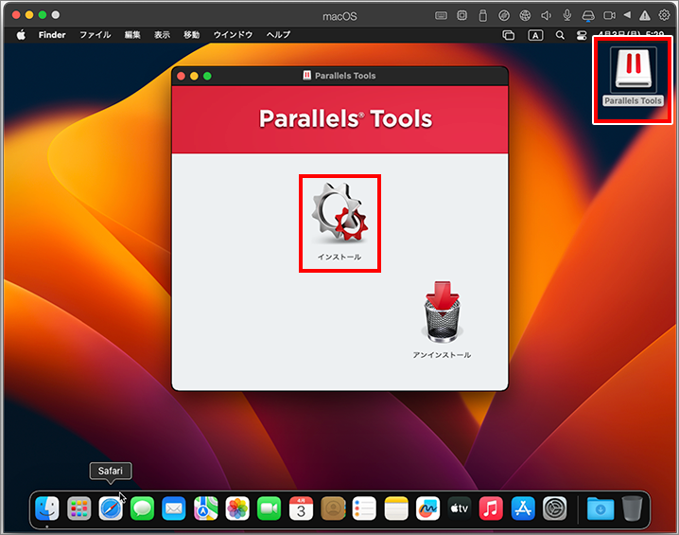The image size is (679, 535).
Task: Open the Finder menu
Action: click(52, 35)
